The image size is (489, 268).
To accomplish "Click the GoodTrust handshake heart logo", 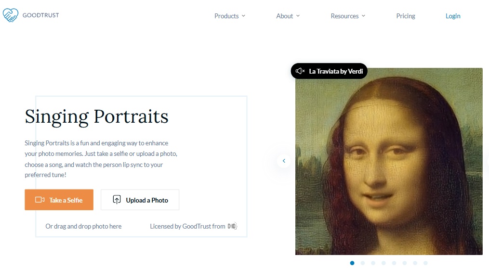I will 10,15.
